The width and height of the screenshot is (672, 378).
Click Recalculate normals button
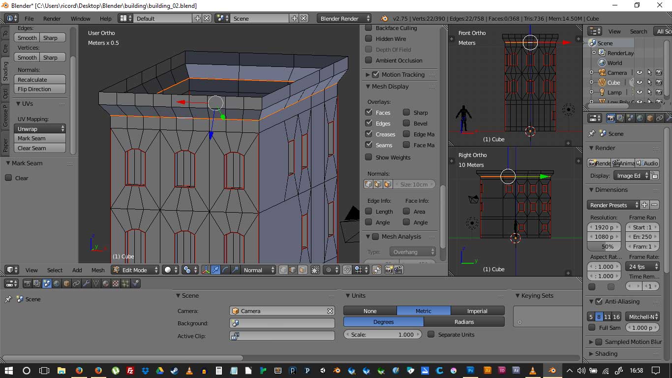point(41,80)
